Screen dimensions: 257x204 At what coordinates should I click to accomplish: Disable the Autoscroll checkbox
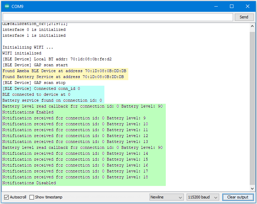pyautogui.click(x=6, y=197)
